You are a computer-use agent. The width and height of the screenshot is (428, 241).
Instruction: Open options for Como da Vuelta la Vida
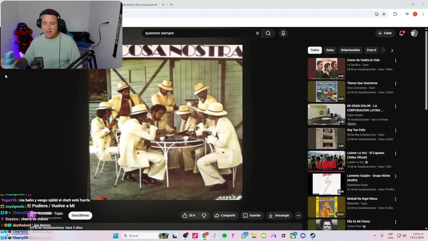coord(396,61)
